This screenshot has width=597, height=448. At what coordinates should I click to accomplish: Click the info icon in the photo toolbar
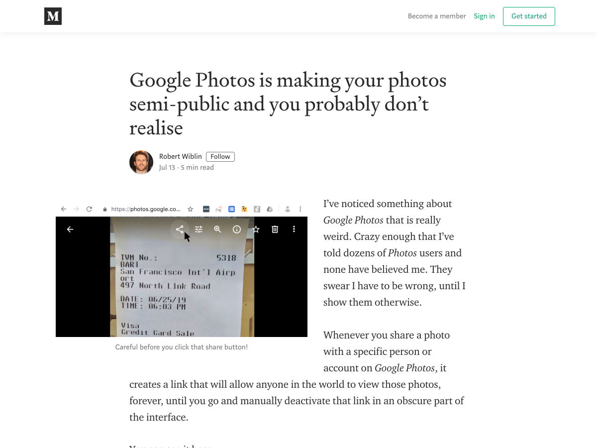tap(237, 229)
